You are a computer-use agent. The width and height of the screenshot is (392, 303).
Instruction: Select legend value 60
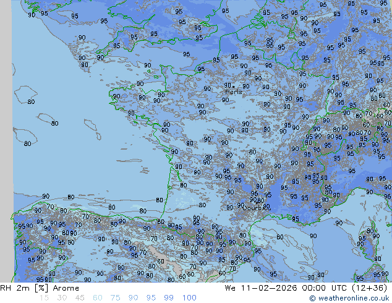pos(98,298)
